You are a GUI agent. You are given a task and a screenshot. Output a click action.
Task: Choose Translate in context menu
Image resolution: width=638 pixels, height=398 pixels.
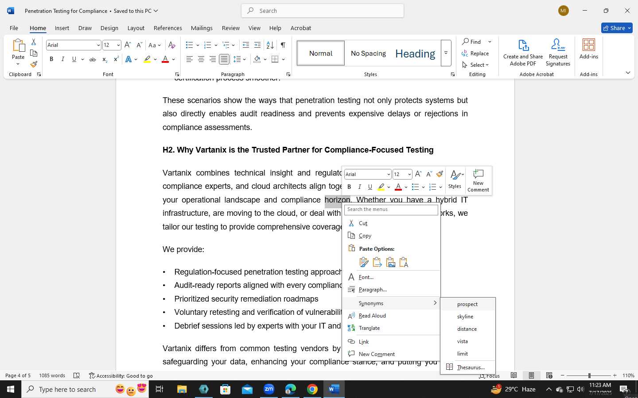point(391,328)
